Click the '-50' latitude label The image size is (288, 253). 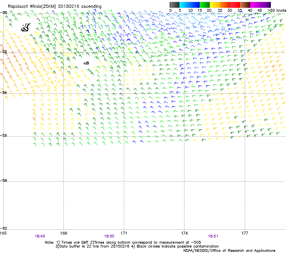tap(4, 13)
